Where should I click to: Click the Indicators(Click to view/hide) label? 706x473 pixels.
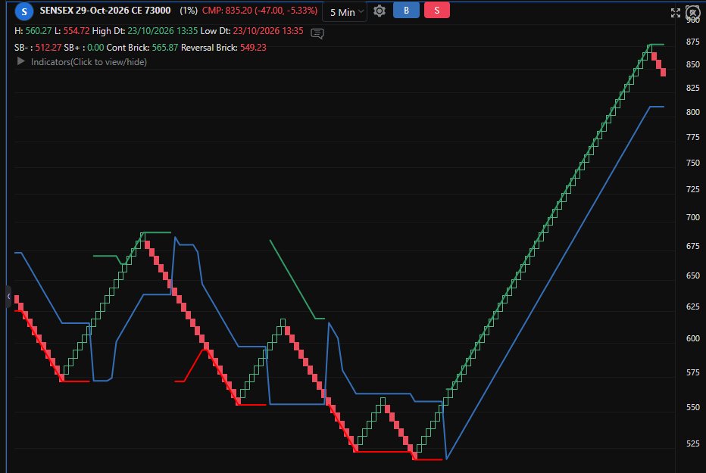tap(89, 61)
